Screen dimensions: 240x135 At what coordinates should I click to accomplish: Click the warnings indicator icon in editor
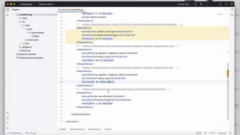[219, 14]
